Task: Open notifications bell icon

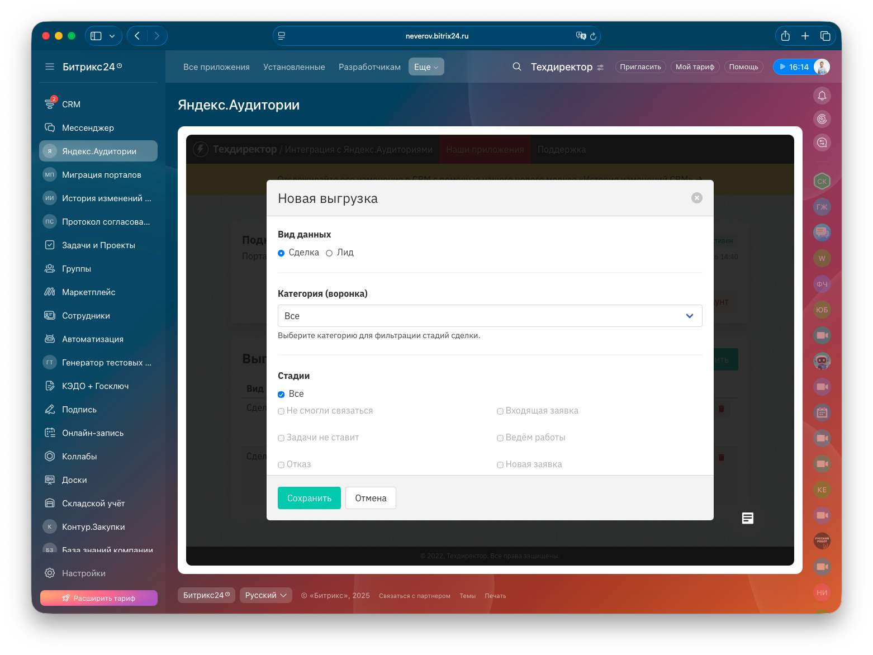Action: point(822,96)
